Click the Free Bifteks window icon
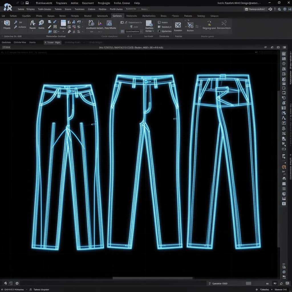 109,23
